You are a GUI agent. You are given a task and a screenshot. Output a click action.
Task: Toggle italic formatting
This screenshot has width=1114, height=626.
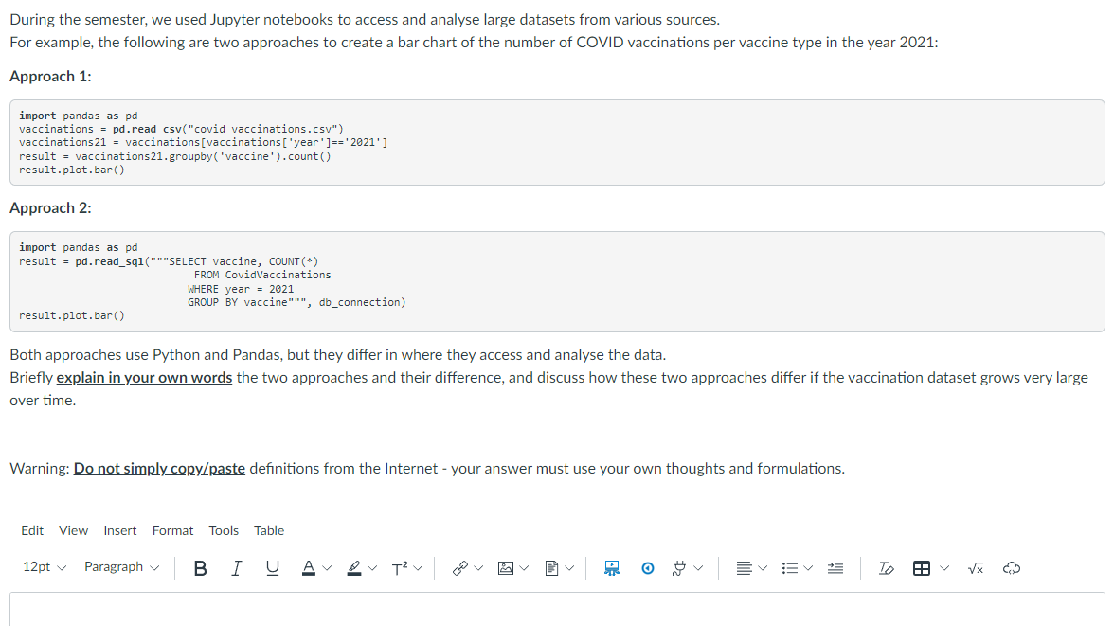pyautogui.click(x=237, y=567)
